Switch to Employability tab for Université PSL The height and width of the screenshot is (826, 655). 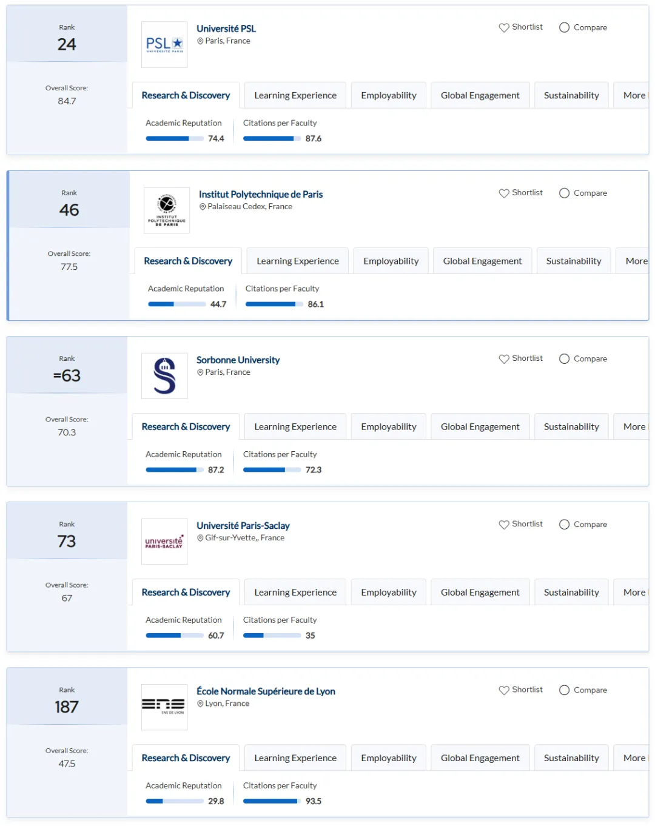389,95
